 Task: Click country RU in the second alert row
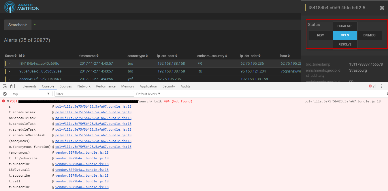(x=200, y=71)
